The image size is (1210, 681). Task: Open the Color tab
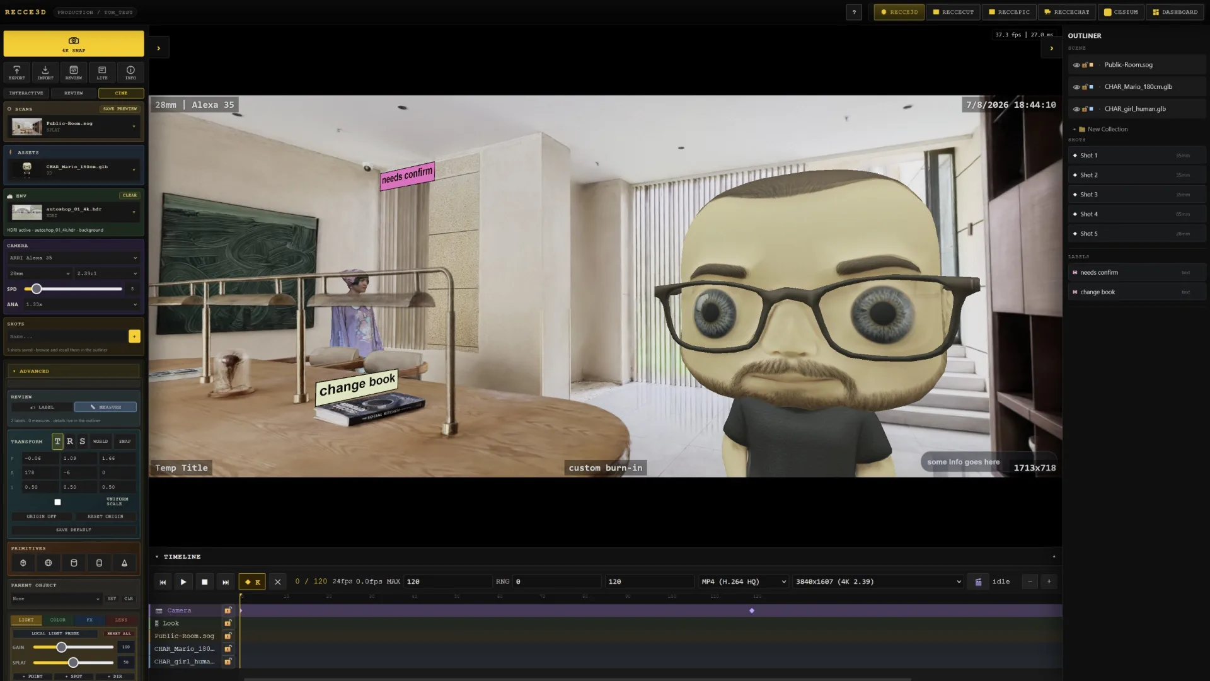pyautogui.click(x=58, y=620)
